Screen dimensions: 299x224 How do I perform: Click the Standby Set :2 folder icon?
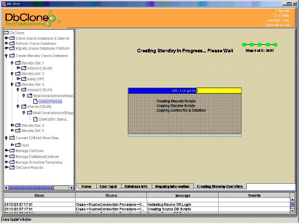point(18,74)
